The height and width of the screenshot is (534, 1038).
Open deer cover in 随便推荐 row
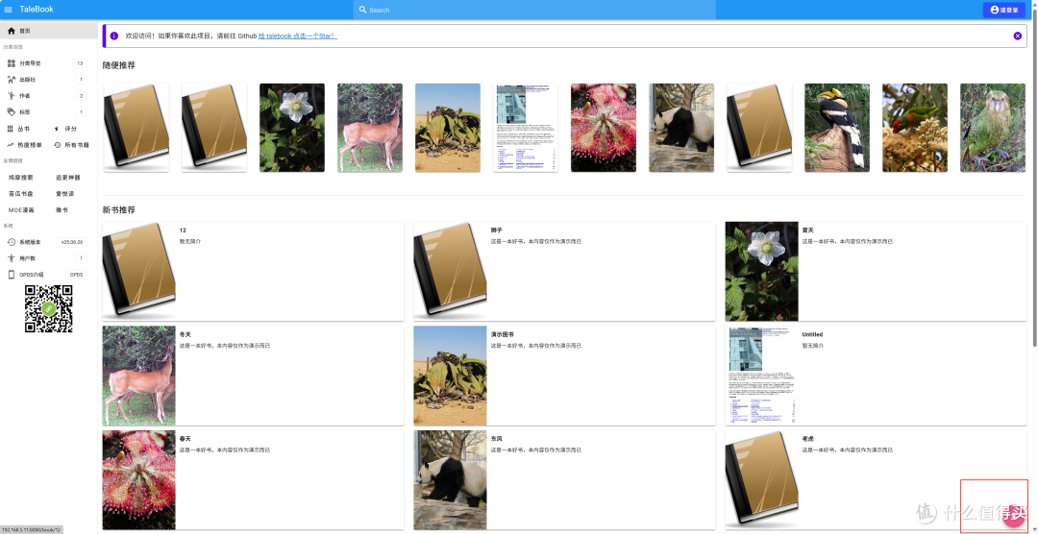point(370,128)
